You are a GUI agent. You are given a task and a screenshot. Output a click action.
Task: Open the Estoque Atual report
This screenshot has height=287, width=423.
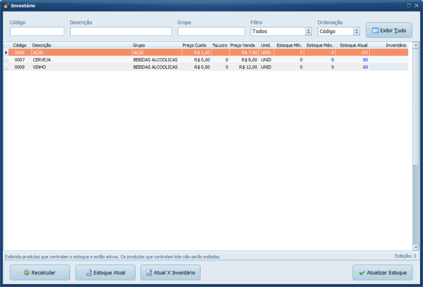point(105,273)
